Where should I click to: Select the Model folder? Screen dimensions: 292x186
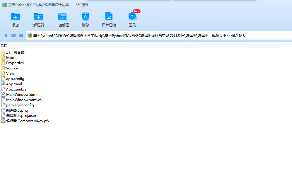tap(9, 57)
